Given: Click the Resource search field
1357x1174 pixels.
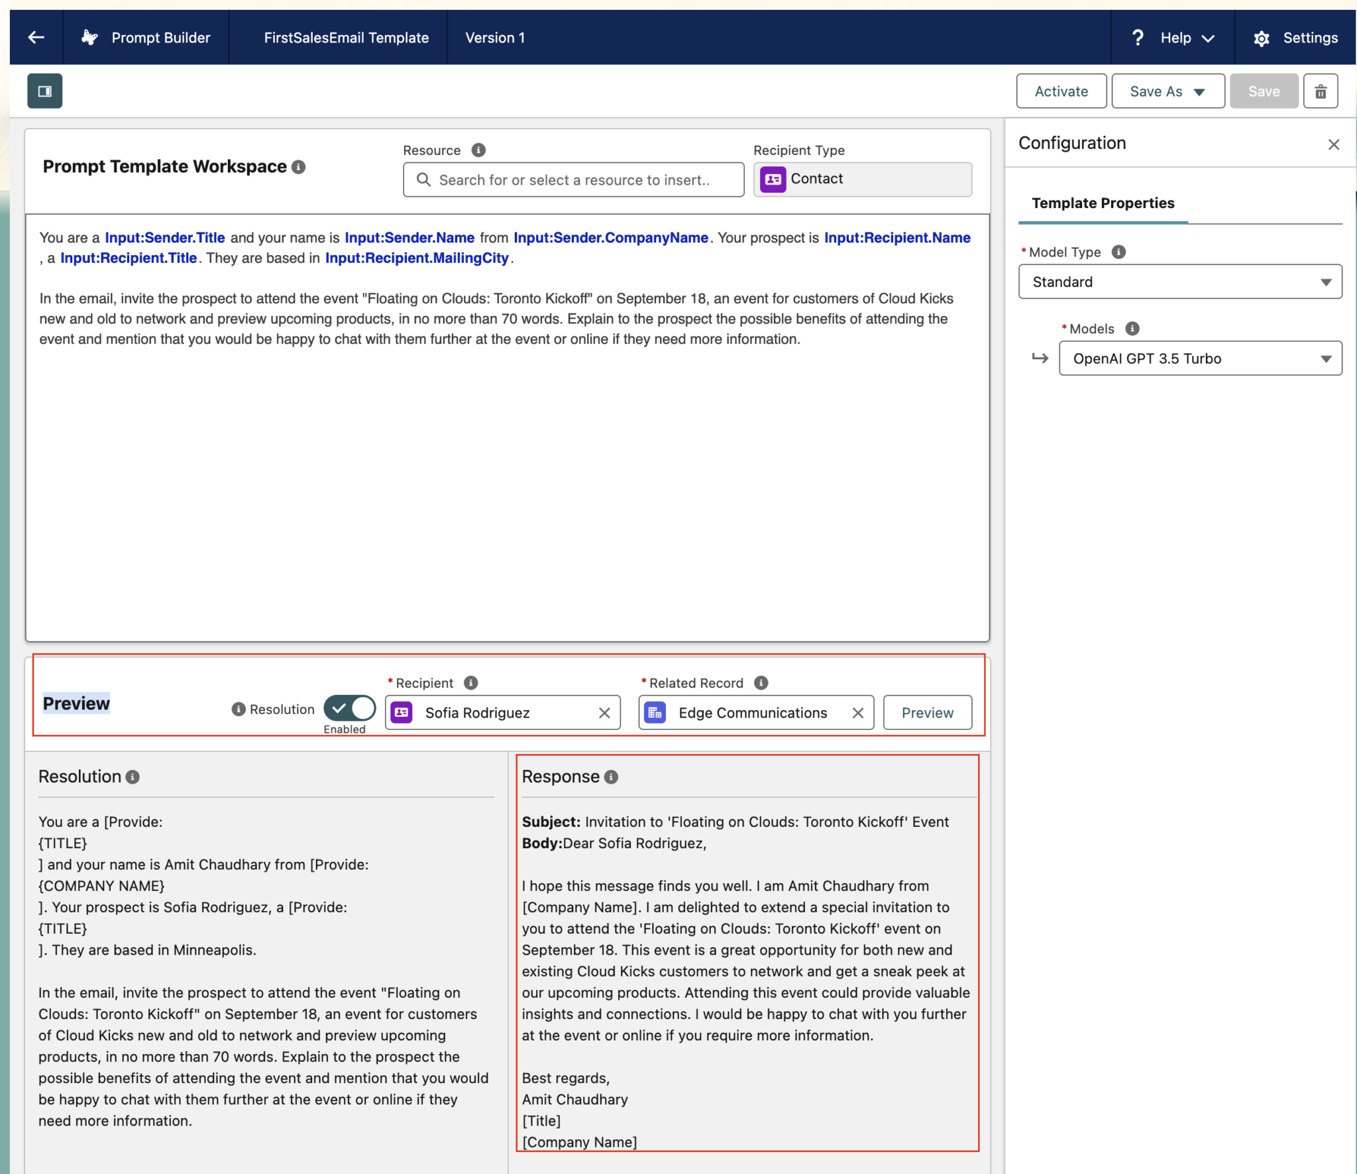Looking at the screenshot, I should [x=572, y=179].
